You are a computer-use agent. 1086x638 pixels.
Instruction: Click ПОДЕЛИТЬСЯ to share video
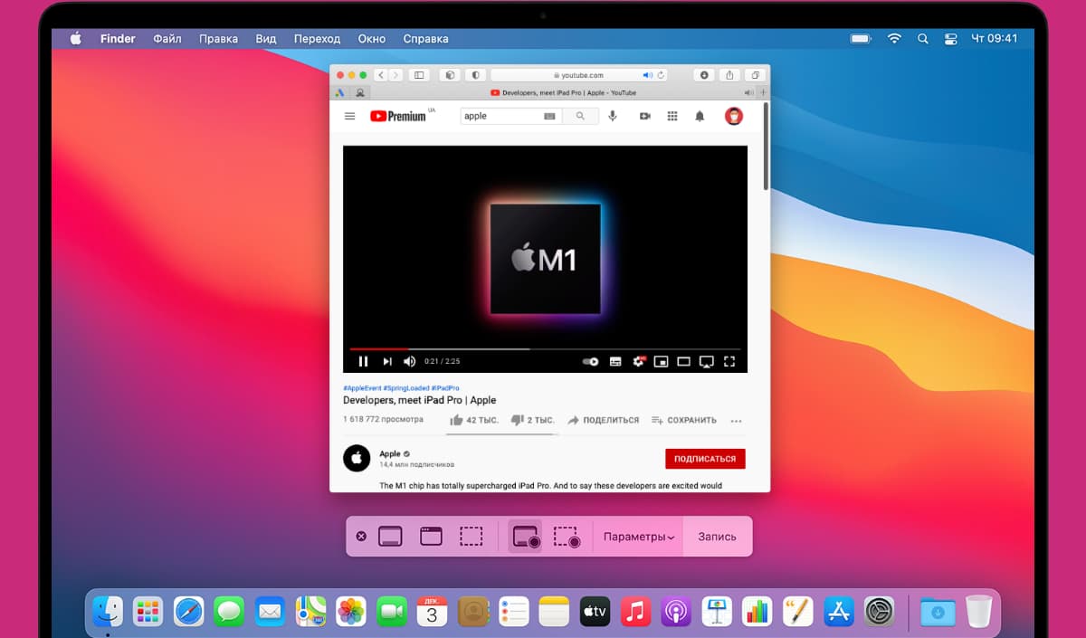tap(604, 420)
